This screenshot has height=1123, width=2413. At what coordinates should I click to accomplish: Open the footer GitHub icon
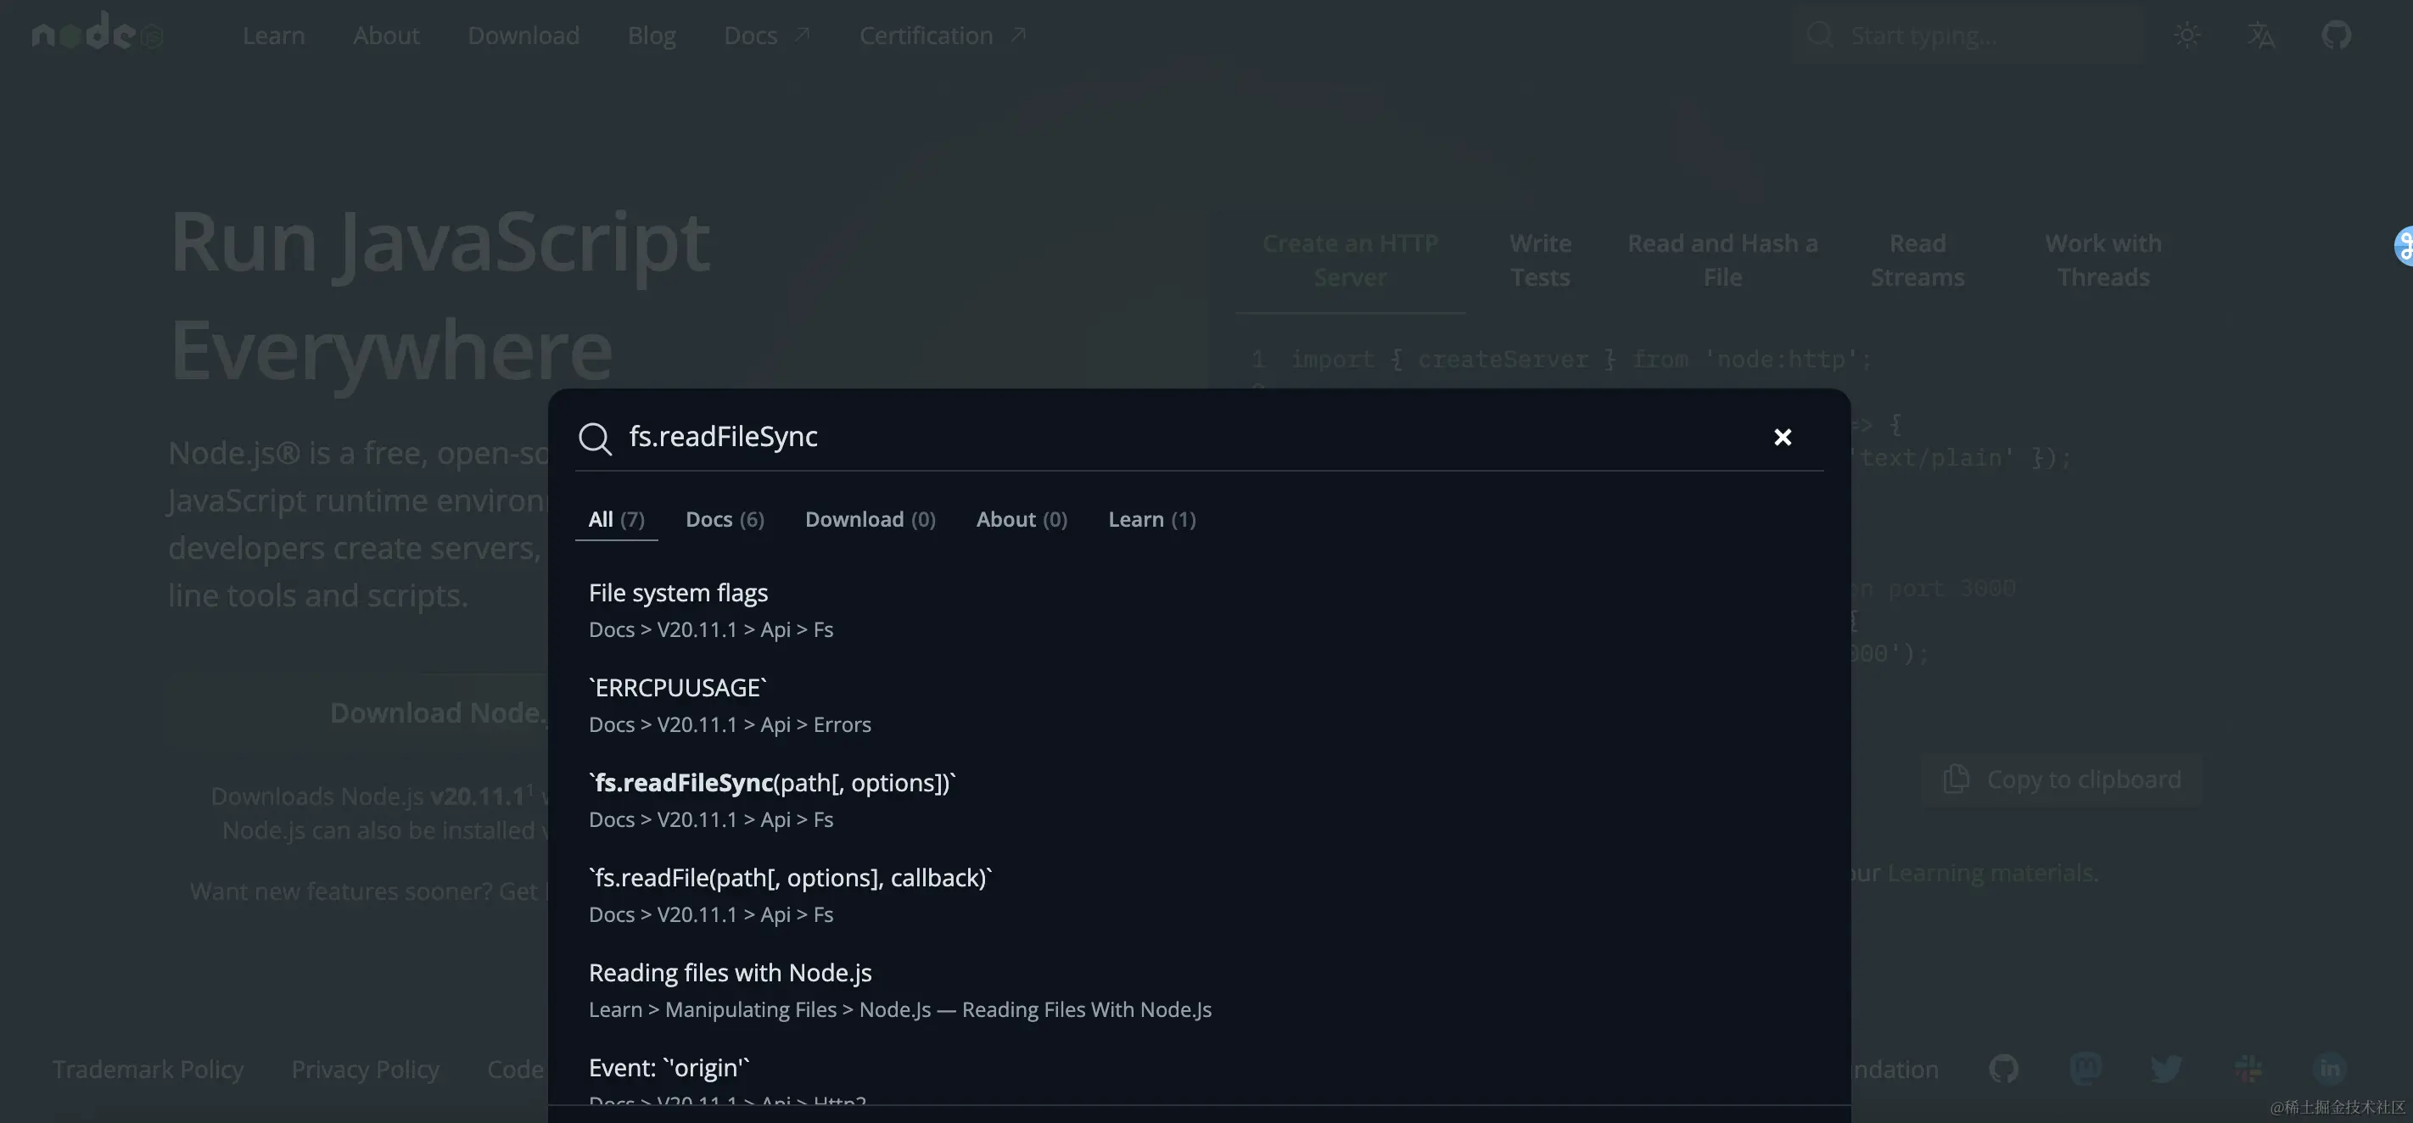[x=2004, y=1068]
